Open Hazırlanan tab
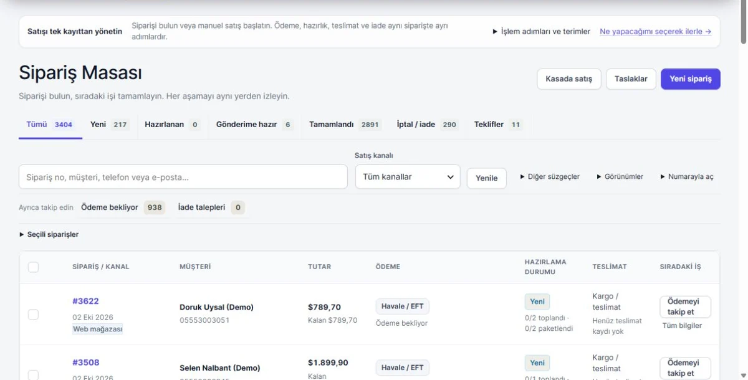748x380 pixels. coord(172,125)
